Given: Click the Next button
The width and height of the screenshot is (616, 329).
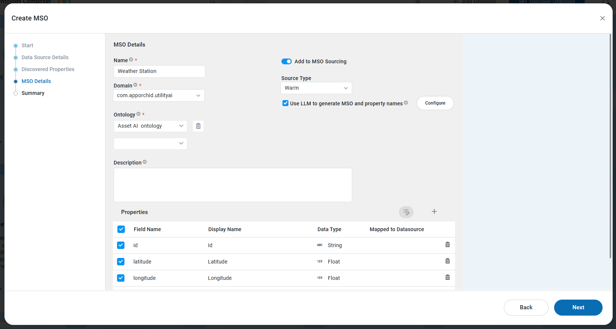Looking at the screenshot, I should [x=578, y=307].
